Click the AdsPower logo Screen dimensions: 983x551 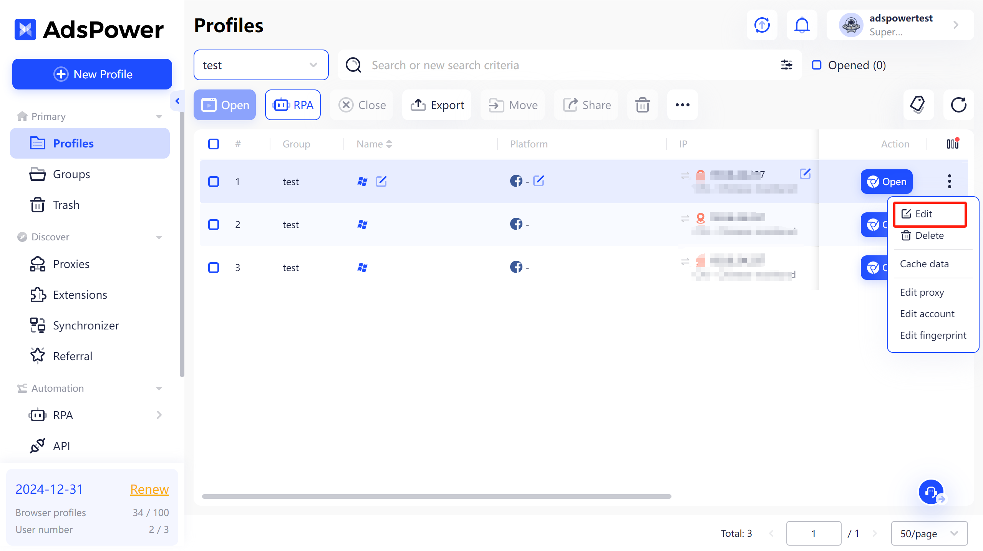coord(89,30)
